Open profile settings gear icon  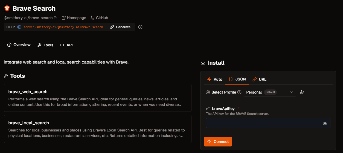pyautogui.click(x=302, y=92)
